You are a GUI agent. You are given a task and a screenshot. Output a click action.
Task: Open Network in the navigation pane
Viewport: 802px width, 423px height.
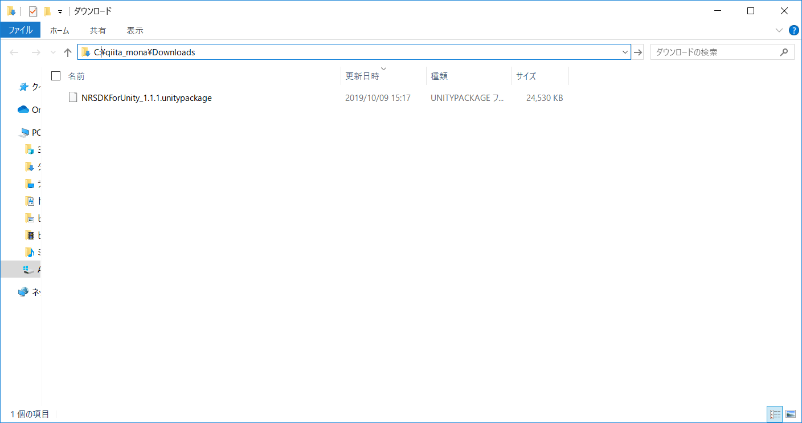pos(23,292)
